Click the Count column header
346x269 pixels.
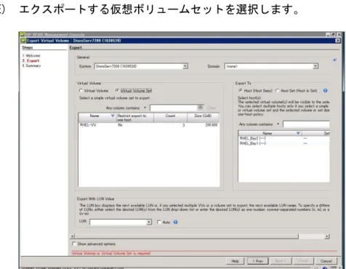(170, 118)
